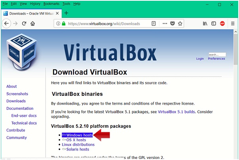Open the Contribute sidebar link
The image size is (239, 160).
point(16,130)
